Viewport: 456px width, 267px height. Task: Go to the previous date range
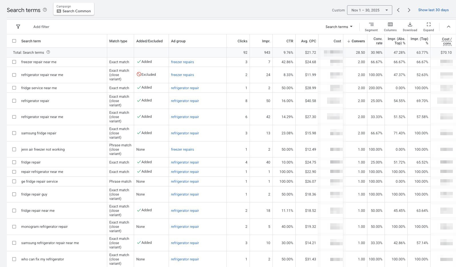398,10
